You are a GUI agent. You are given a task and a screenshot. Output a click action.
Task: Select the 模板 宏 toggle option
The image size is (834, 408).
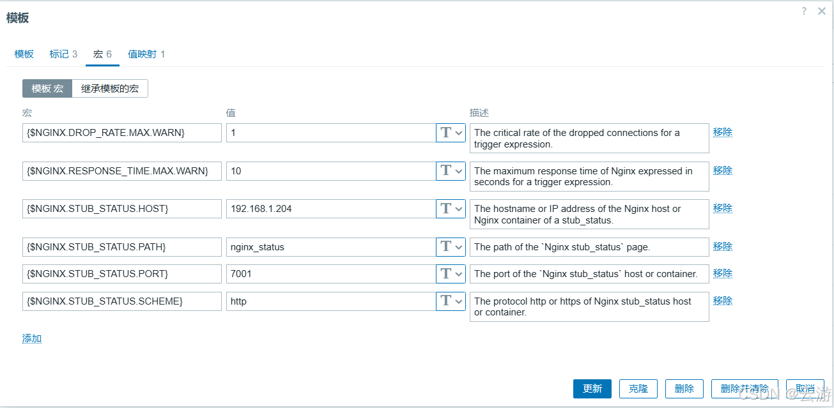click(x=47, y=89)
